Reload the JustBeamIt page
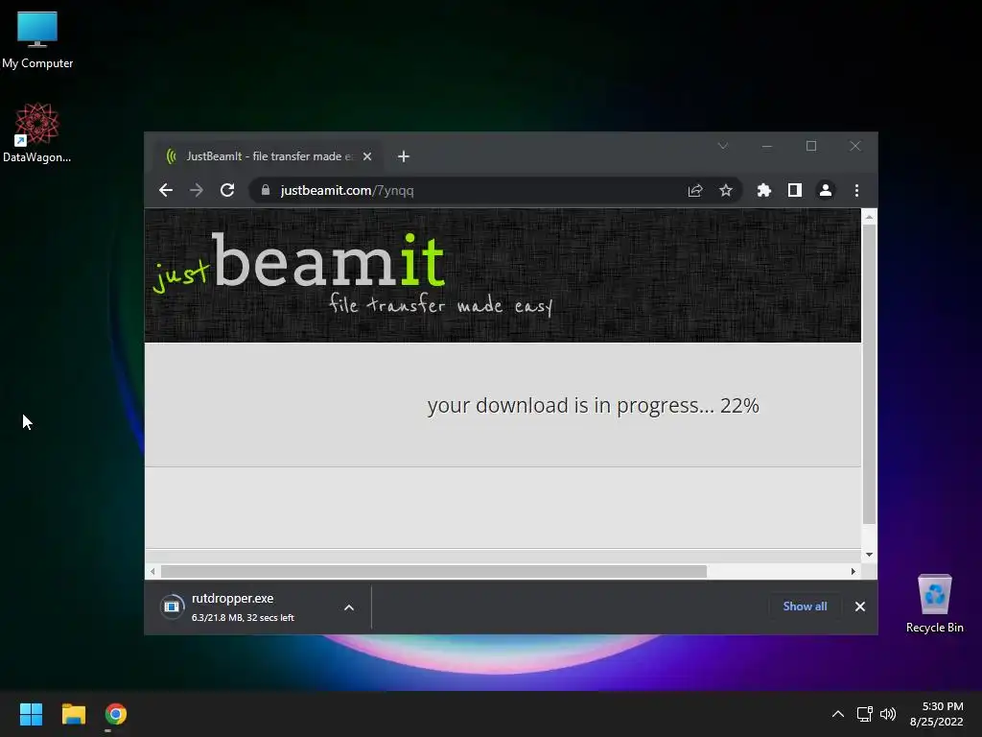 (x=227, y=190)
